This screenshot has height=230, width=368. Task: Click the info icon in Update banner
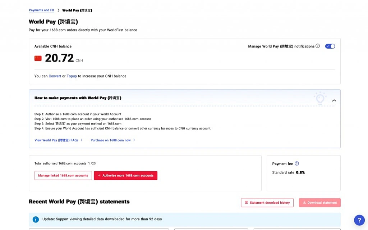click(36, 219)
